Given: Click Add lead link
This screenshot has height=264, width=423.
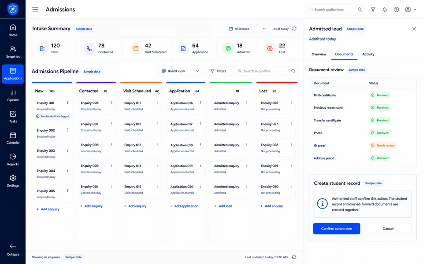Looking at the screenshot, I should click(223, 206).
